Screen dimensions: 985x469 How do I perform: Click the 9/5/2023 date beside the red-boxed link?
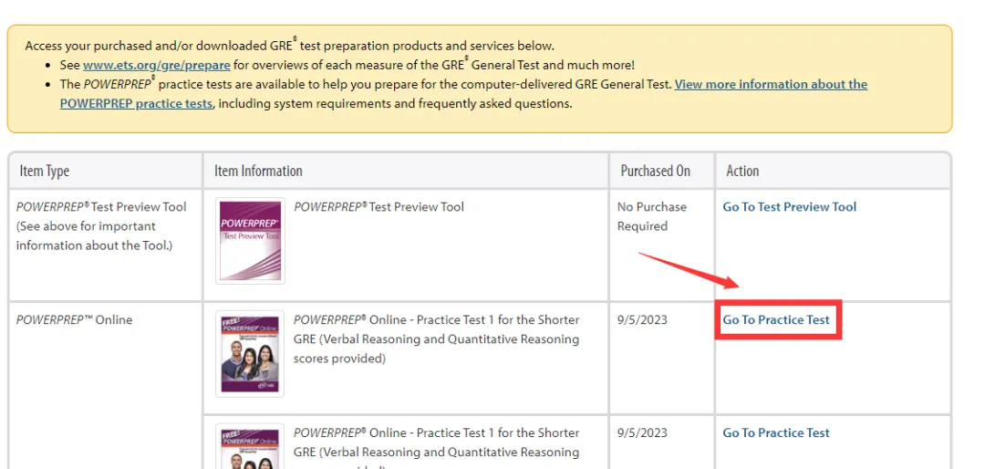642,320
